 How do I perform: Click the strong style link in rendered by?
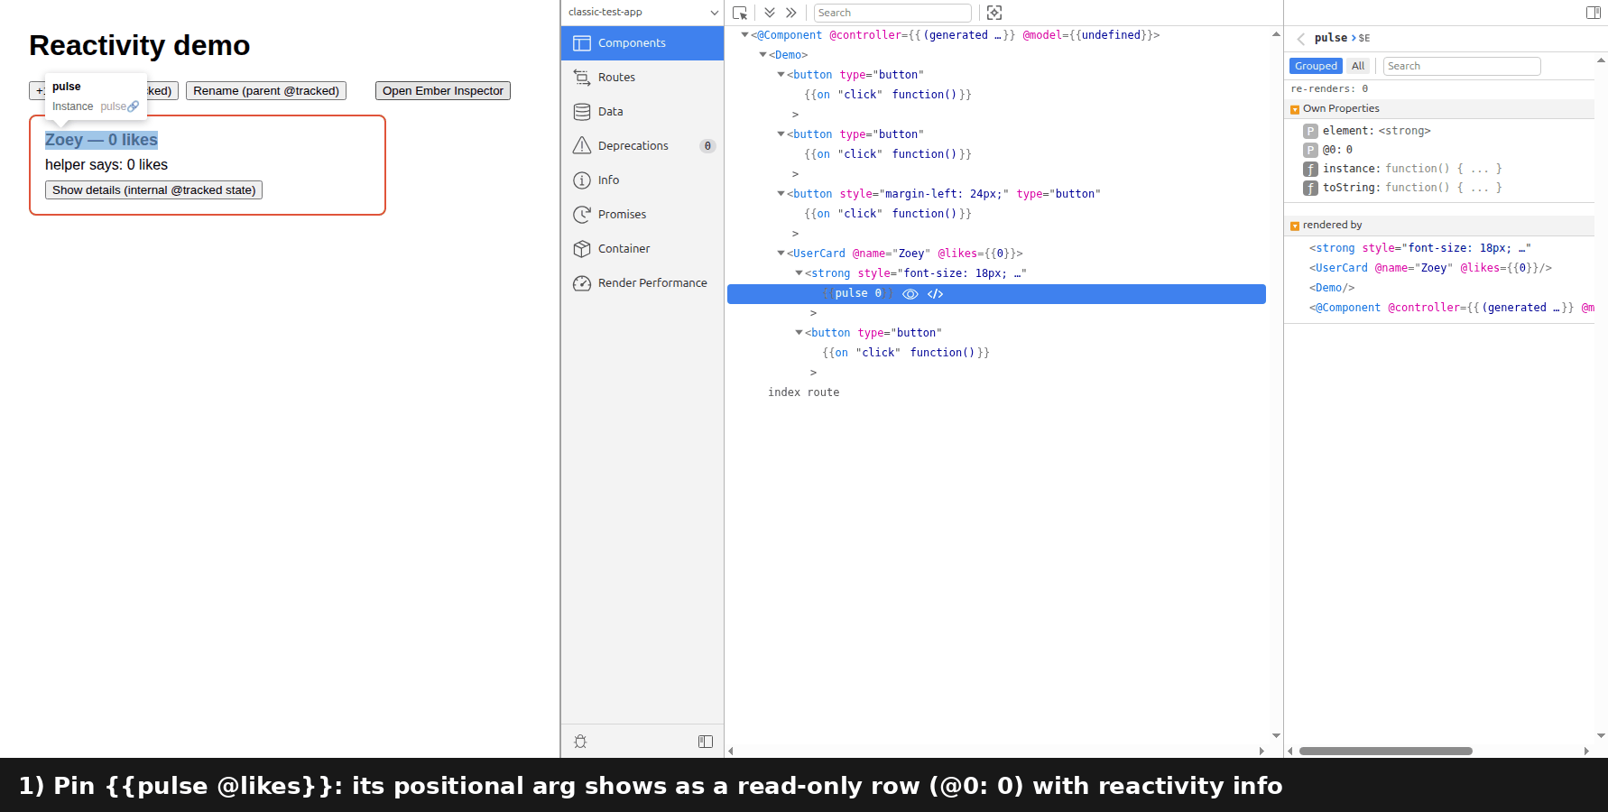(1419, 248)
